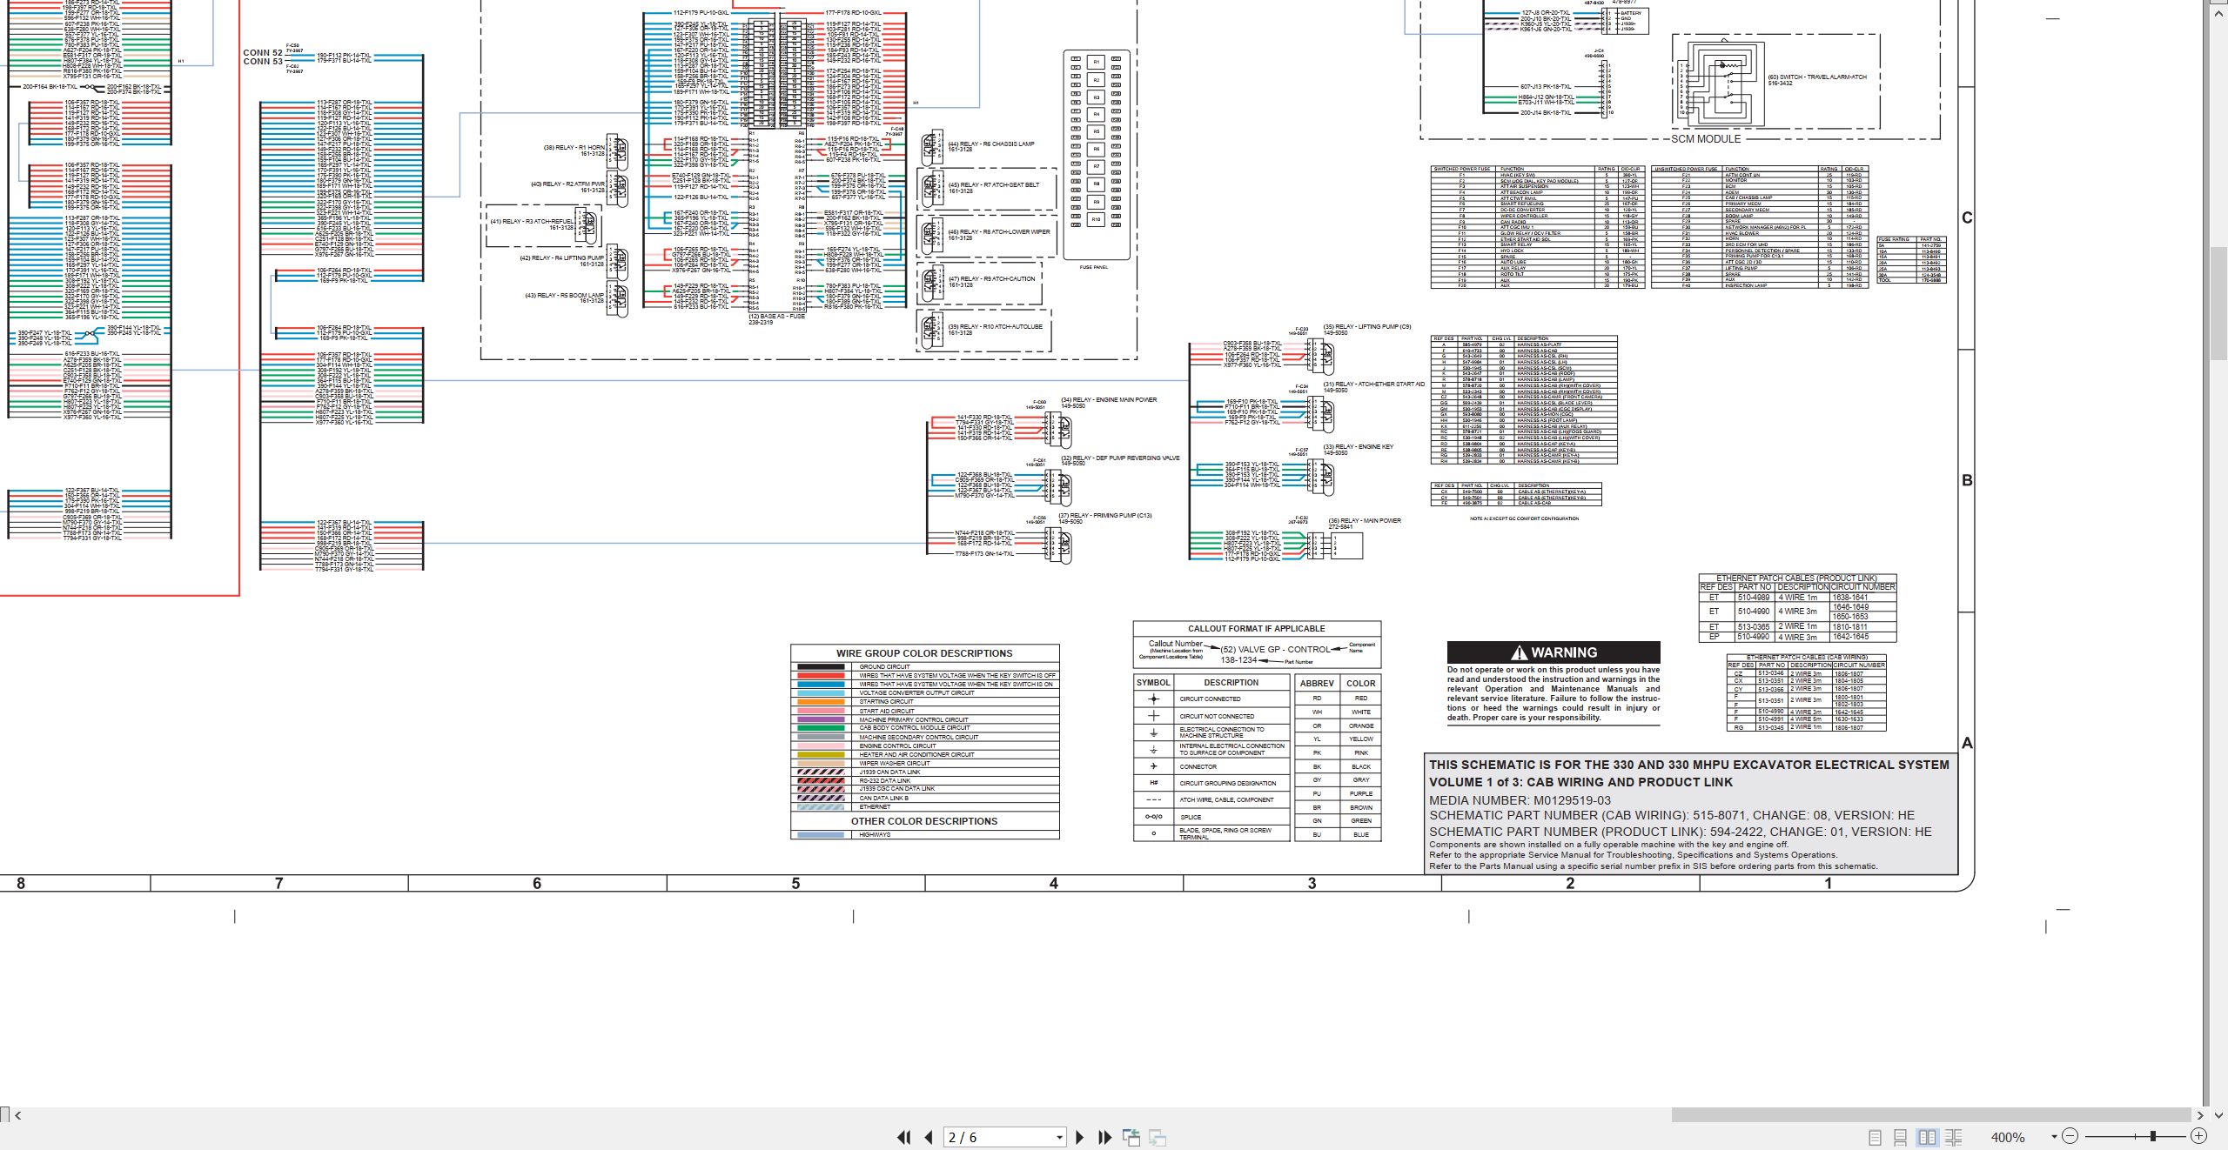This screenshot has height=1150, width=2228.
Task: Click the (34) RELAY - ENGINE MAIN POWER label
Action: pyautogui.click(x=1109, y=400)
